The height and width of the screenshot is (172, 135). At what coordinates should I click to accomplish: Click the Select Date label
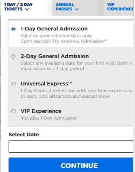[24, 134]
